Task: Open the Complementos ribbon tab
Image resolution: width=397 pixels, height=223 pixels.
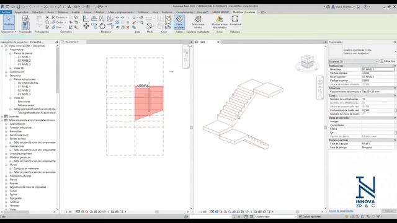Action: (x=185, y=12)
